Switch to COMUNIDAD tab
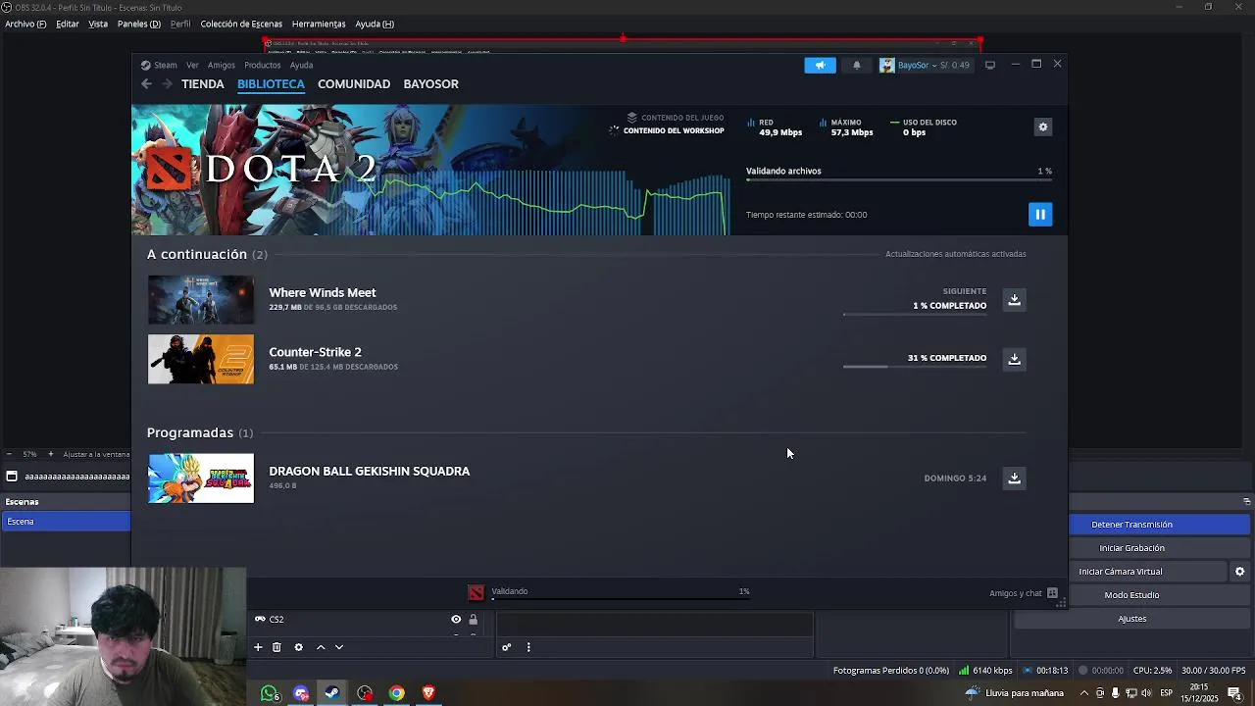This screenshot has width=1255, height=706. point(354,84)
